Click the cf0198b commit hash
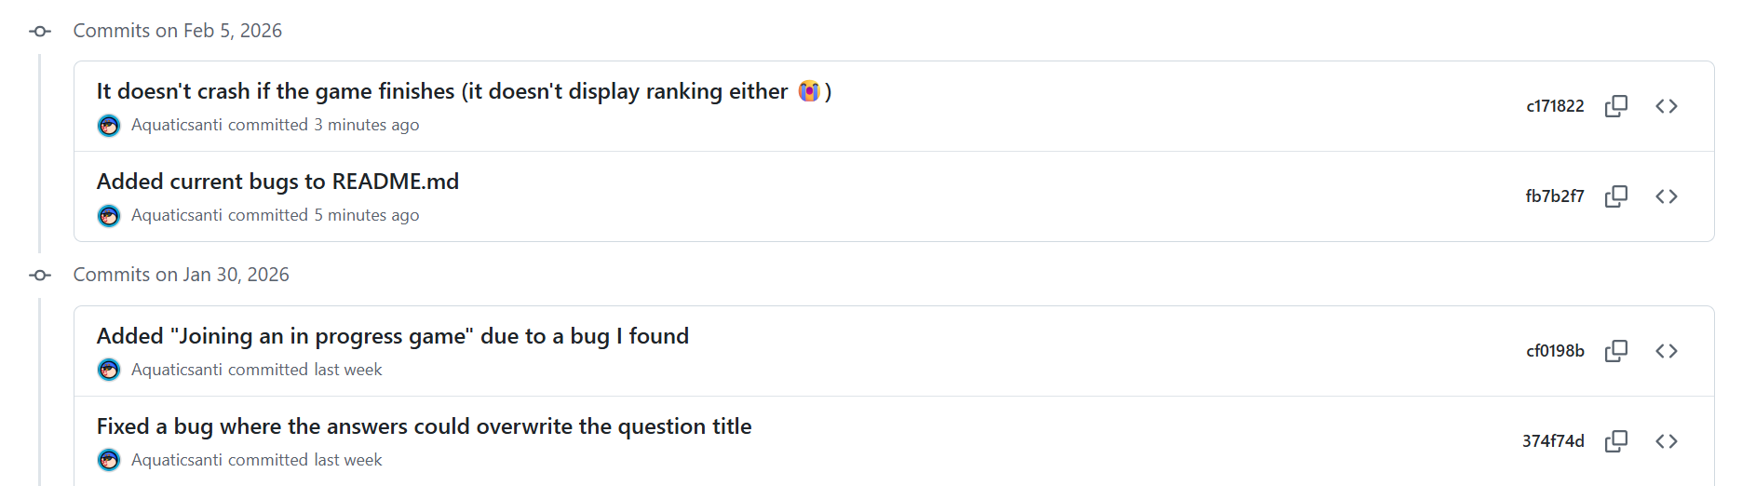 [1555, 351]
